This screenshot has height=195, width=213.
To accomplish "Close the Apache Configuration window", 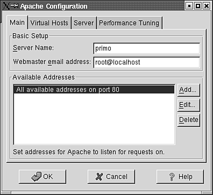I will pos(207,6).
